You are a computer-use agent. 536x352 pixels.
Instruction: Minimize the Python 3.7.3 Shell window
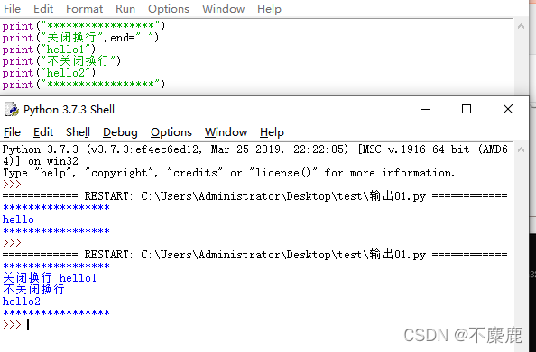pyautogui.click(x=426, y=110)
